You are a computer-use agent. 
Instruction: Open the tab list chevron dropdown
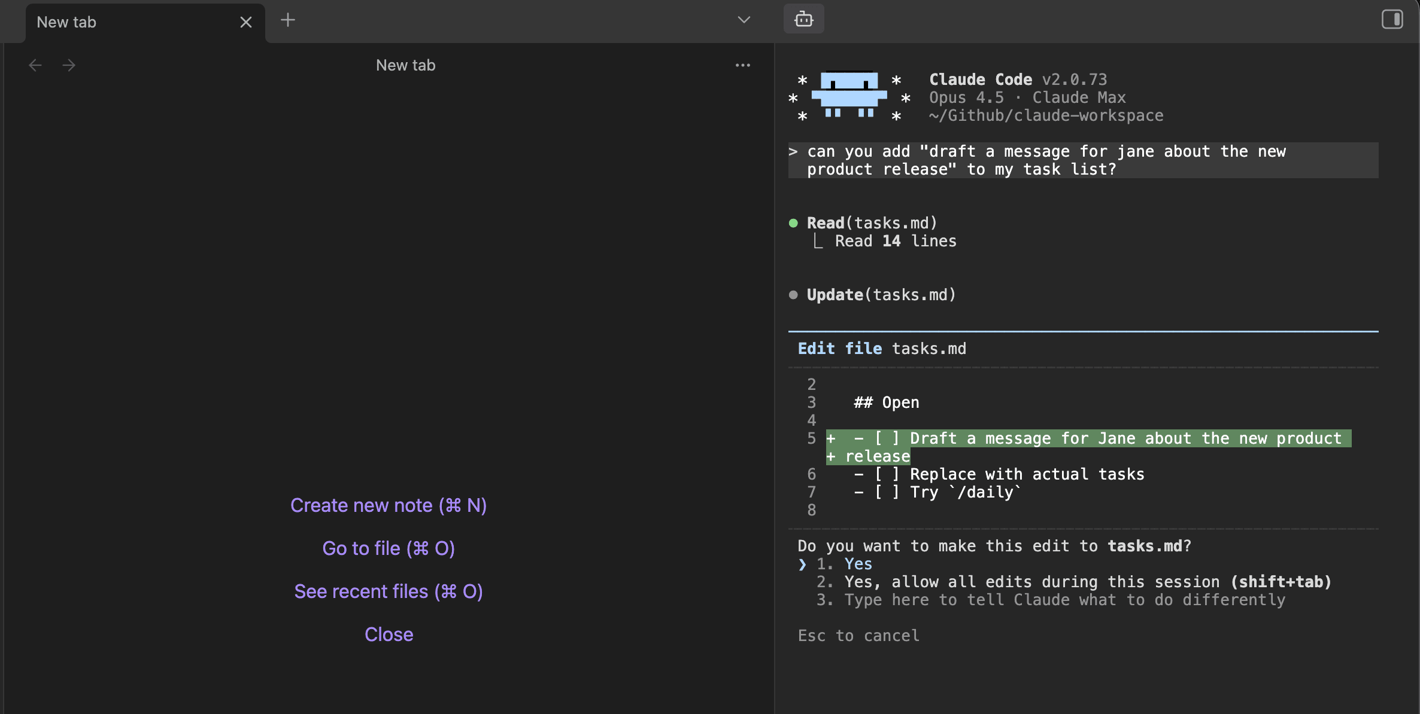(743, 20)
